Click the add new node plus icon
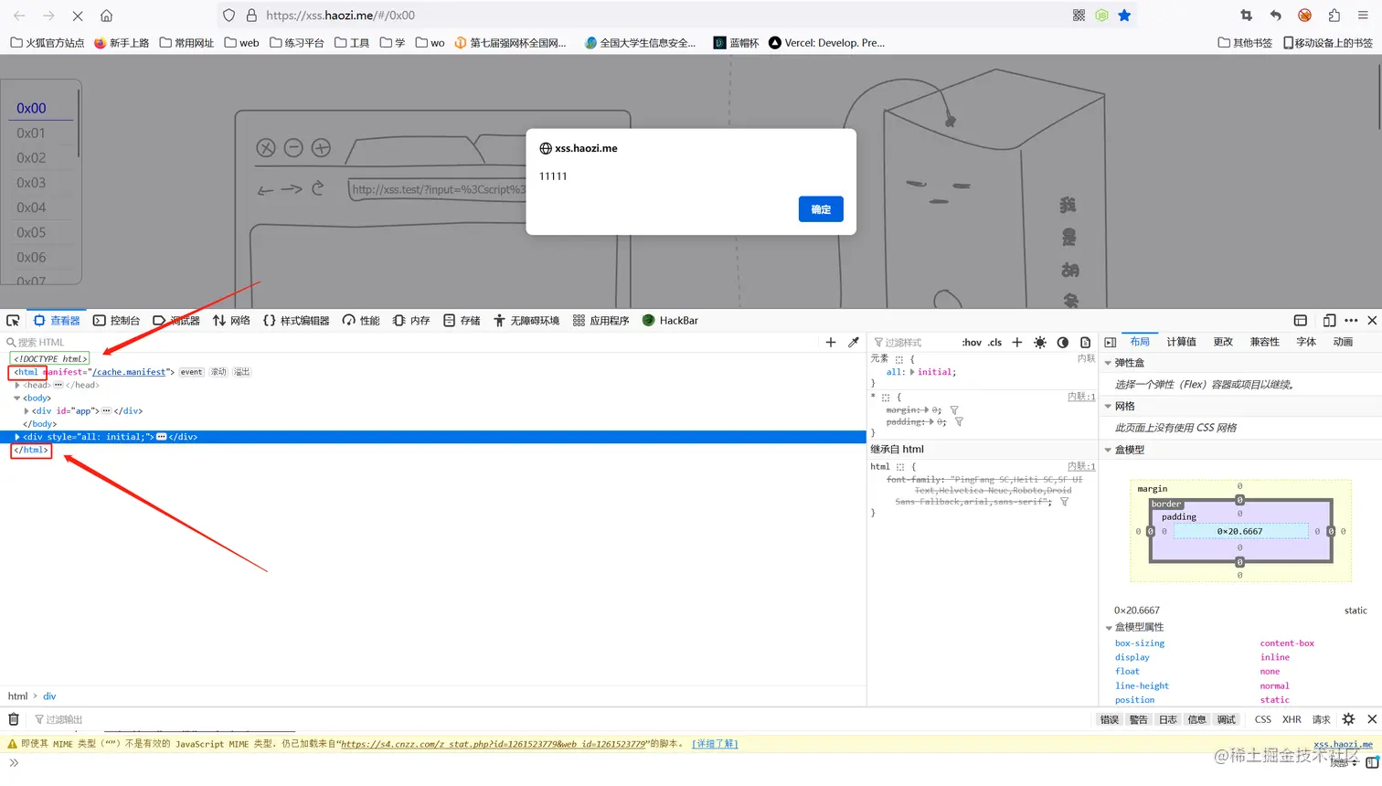The width and height of the screenshot is (1382, 786). point(831,343)
